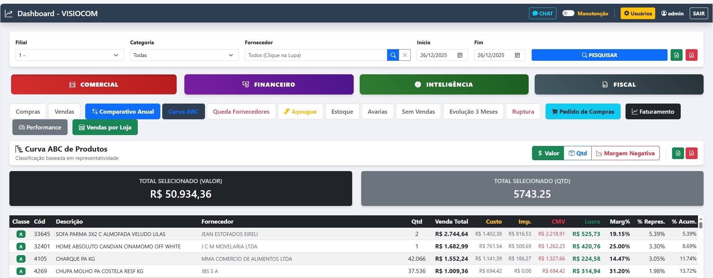Screen dimensions: 713x278
Task: Click the SAIR logout button
Action: click(x=698, y=14)
